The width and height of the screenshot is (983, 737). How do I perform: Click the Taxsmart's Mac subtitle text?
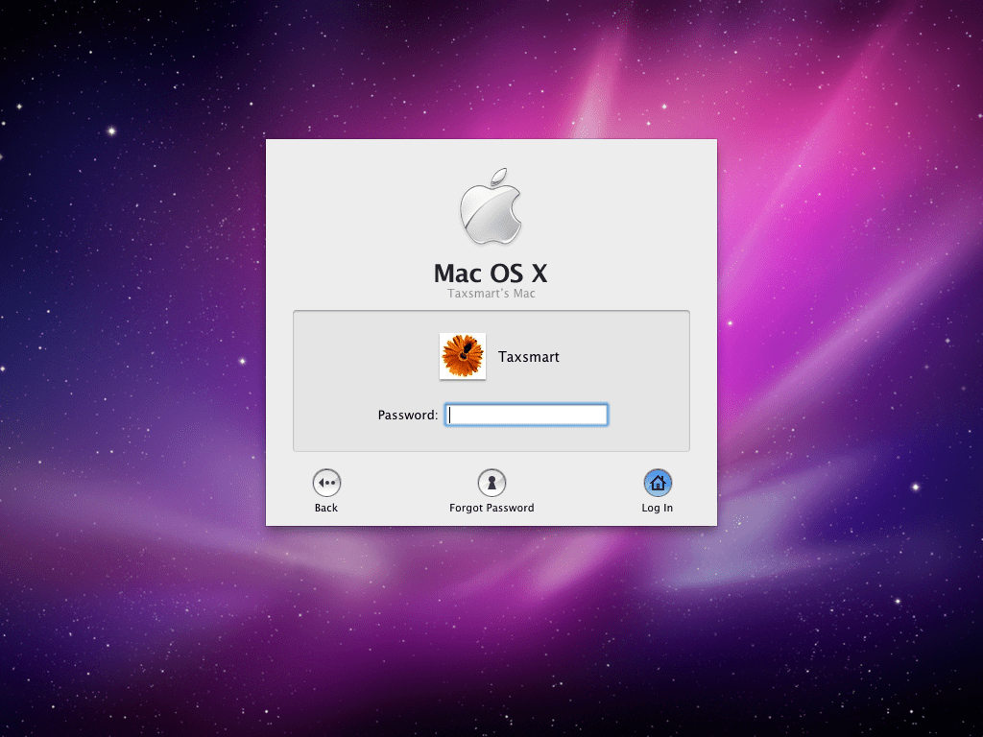point(491,294)
